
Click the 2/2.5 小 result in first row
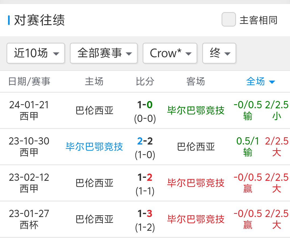coord(277,110)
